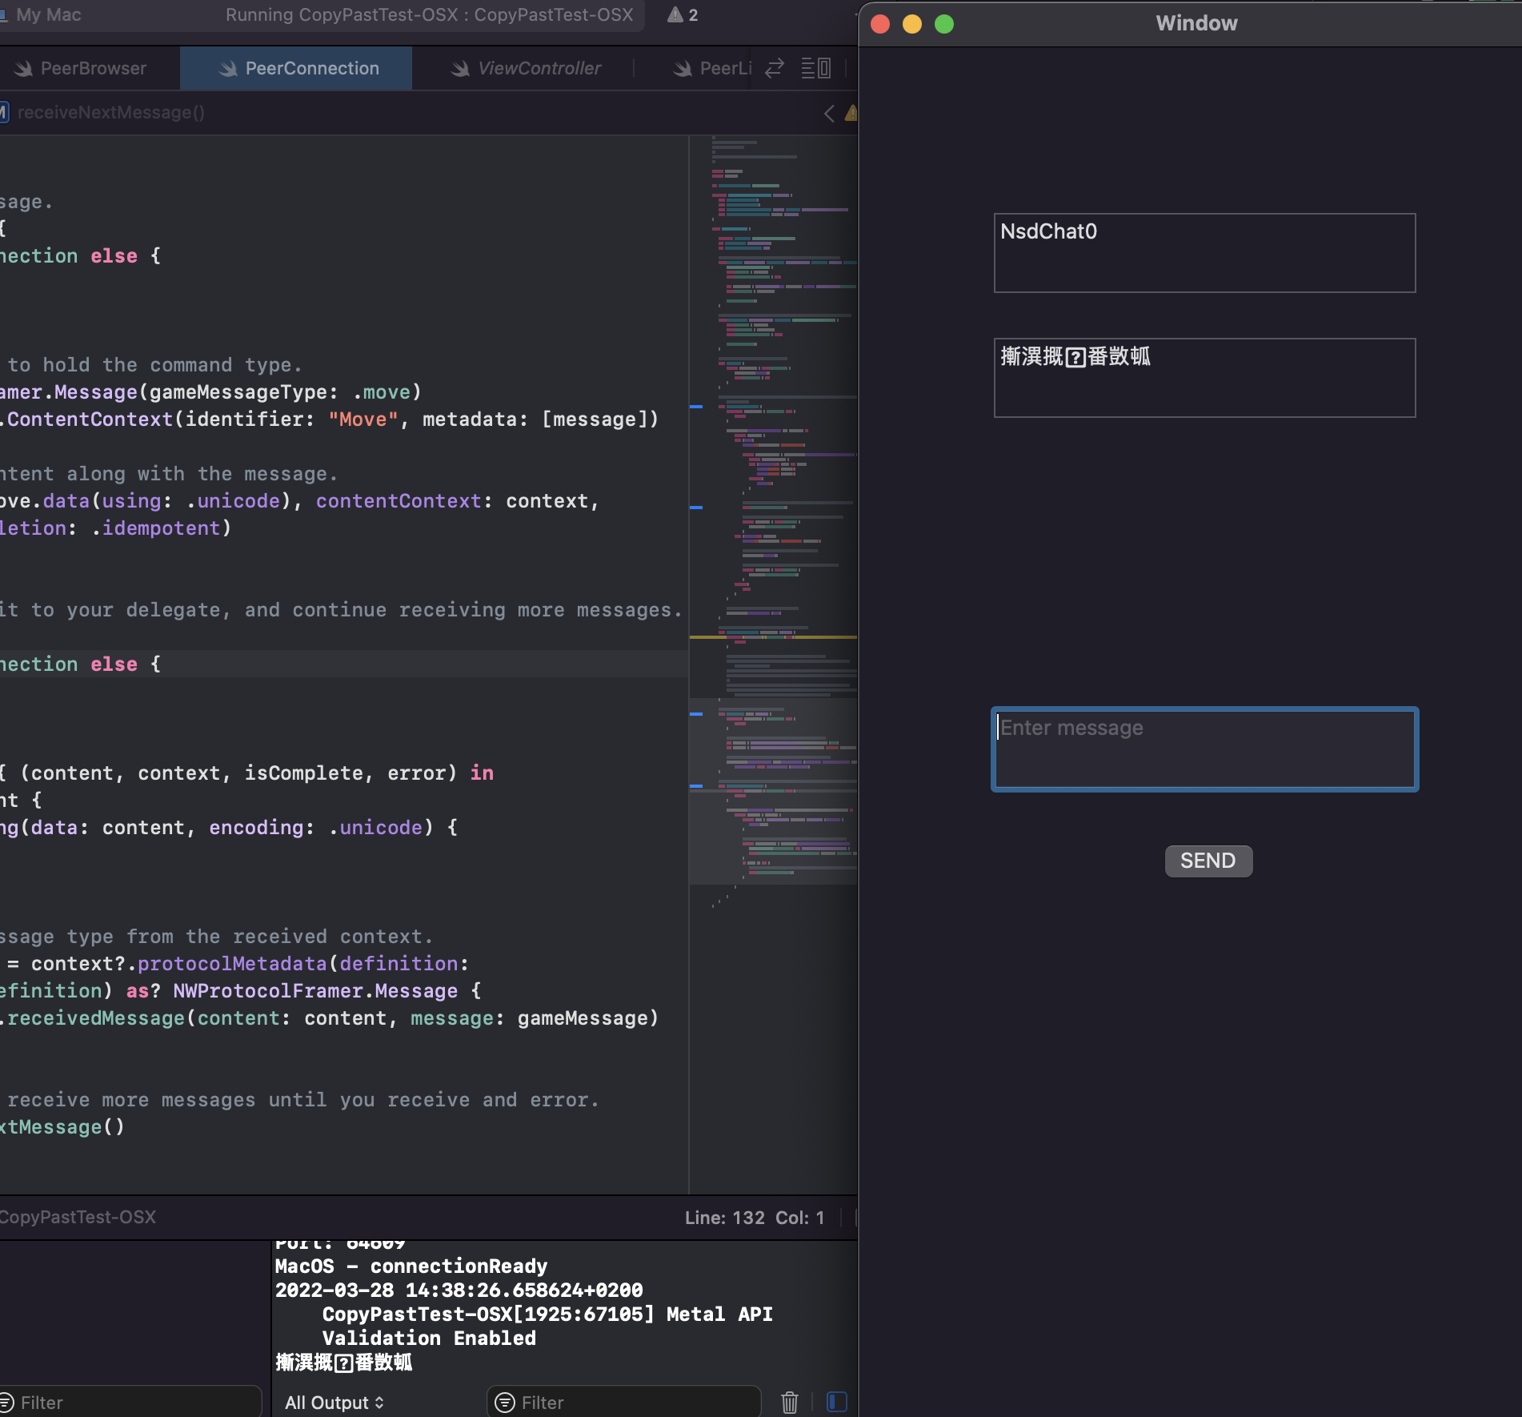The image size is (1522, 1417).
Task: Select the PeerConnection tab
Action: tap(297, 69)
